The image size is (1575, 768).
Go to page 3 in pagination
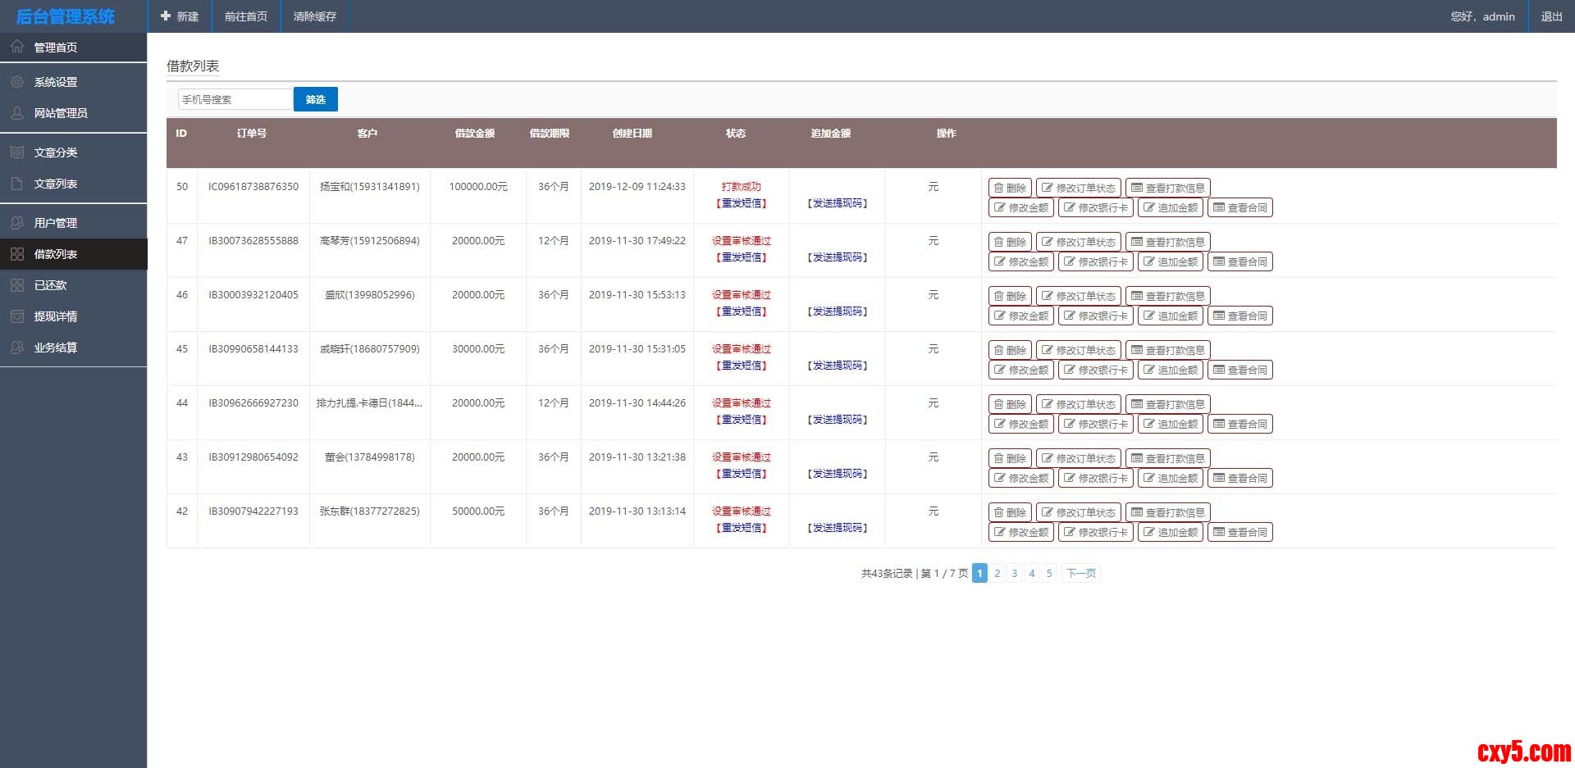(1015, 574)
